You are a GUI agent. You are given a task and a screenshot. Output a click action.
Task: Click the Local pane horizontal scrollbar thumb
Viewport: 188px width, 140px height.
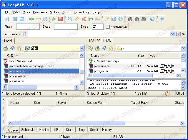(x=22, y=87)
